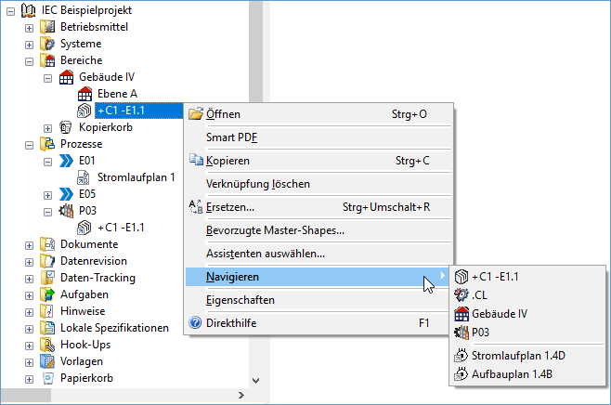This screenshot has height=405, width=611.
Task: Choose Ersetzen... from the context menu
Action: [x=230, y=206]
